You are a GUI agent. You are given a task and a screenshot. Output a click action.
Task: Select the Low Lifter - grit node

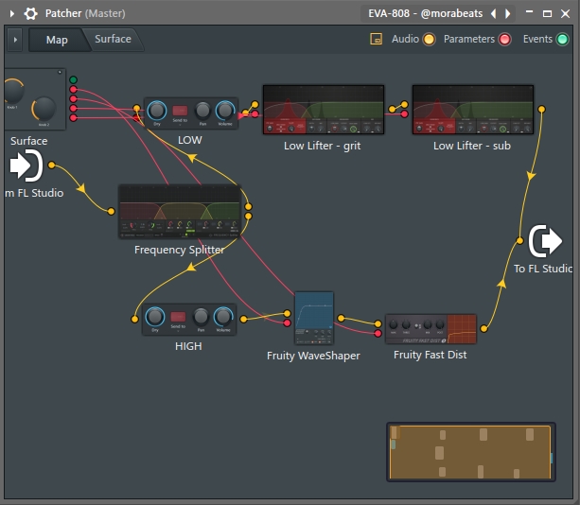point(323,110)
